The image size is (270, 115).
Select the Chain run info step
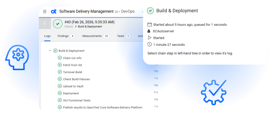pyautogui.click(x=72, y=58)
